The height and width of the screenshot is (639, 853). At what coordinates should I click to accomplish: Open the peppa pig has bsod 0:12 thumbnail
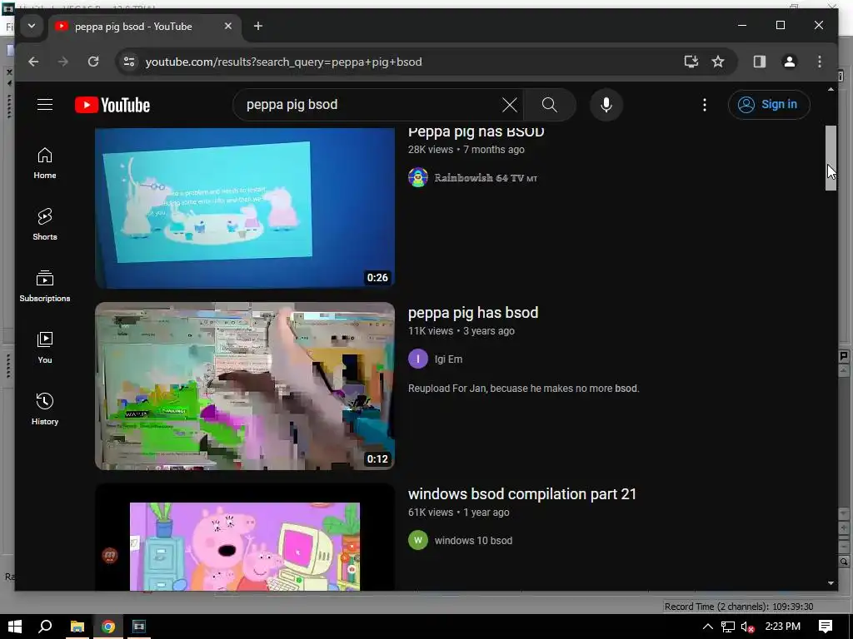tap(245, 386)
